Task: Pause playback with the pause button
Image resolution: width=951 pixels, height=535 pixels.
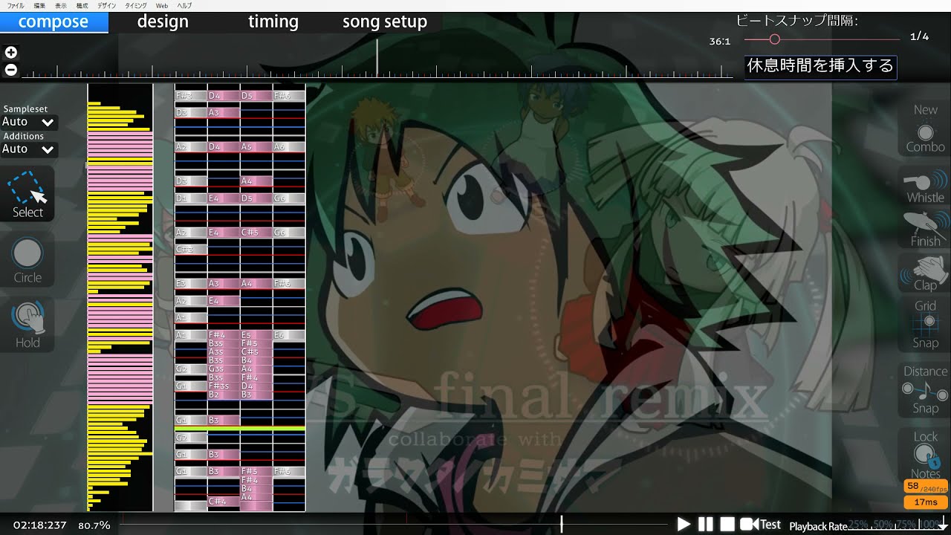Action: 706,525
